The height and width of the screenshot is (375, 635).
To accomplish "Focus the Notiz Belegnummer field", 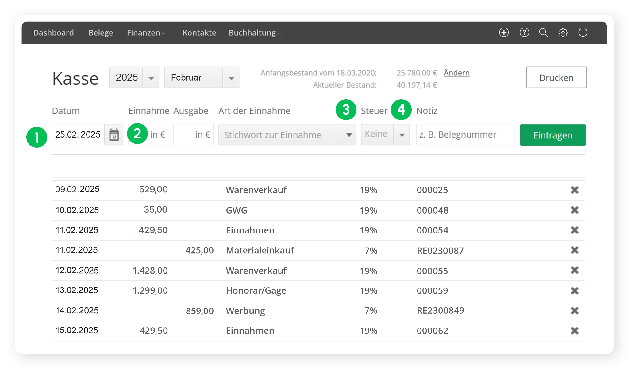I will [465, 135].
